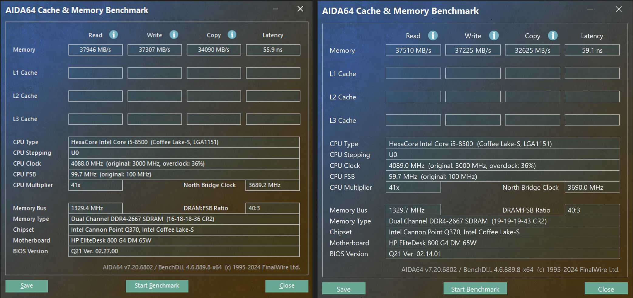Close left window via title bar X
633x298 pixels.
(300, 9)
